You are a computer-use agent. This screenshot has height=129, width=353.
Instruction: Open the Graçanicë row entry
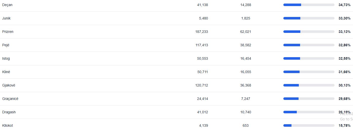(10, 99)
